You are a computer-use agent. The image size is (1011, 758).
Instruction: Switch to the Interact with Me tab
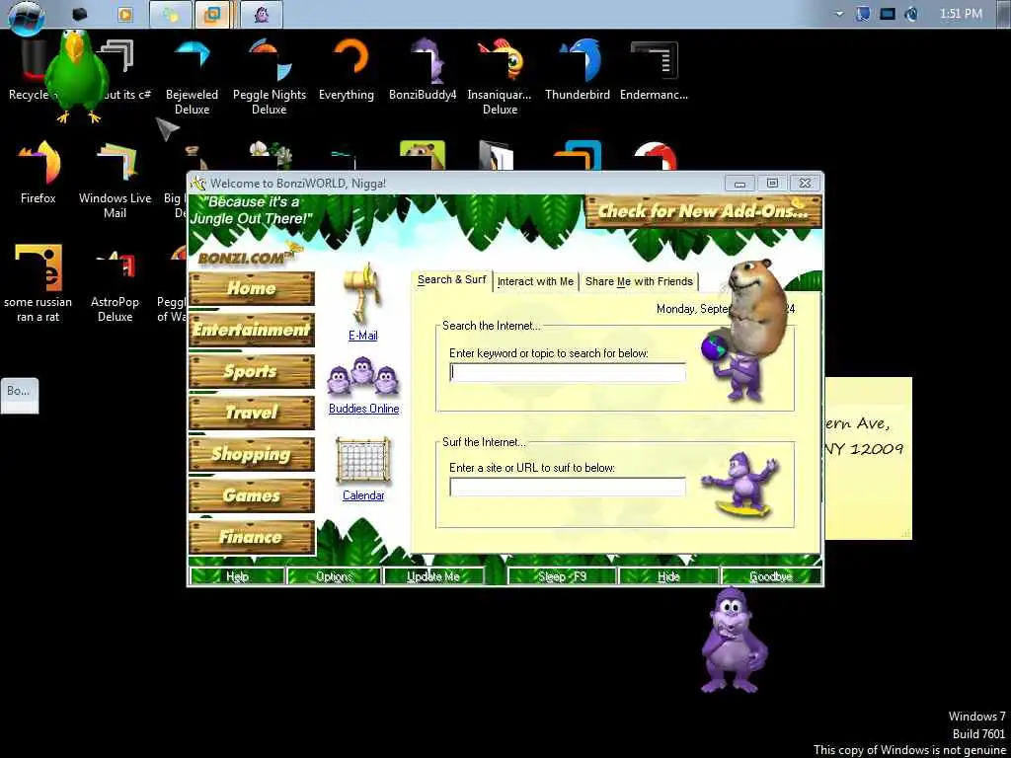(x=535, y=281)
